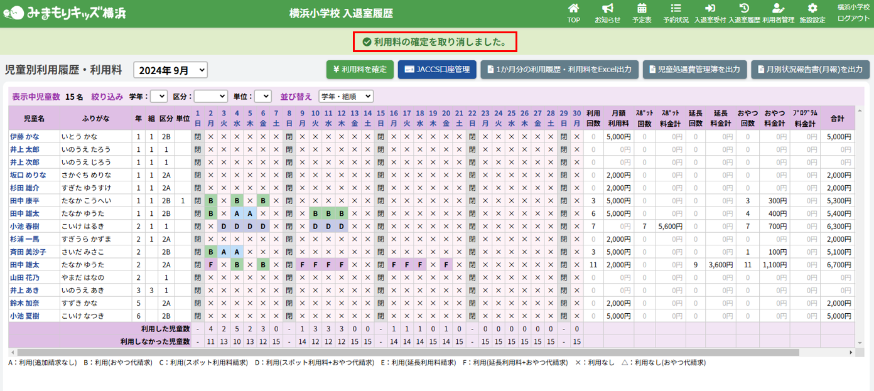Open the お知らせ megaphone icon
Image resolution: width=874 pixels, height=391 pixels.
pos(607,9)
